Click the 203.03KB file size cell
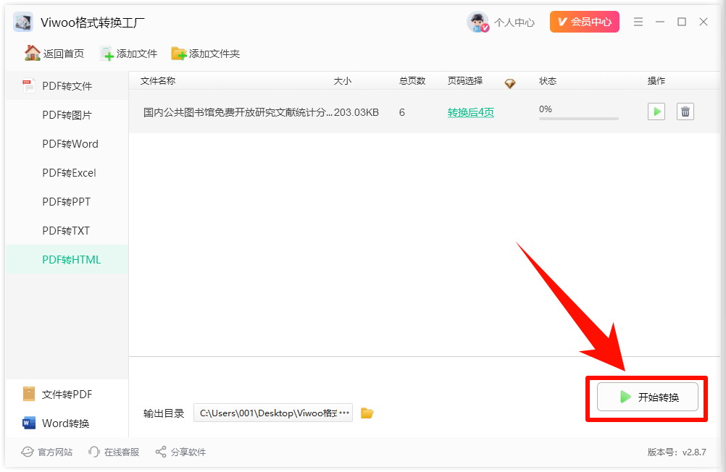 click(x=356, y=112)
